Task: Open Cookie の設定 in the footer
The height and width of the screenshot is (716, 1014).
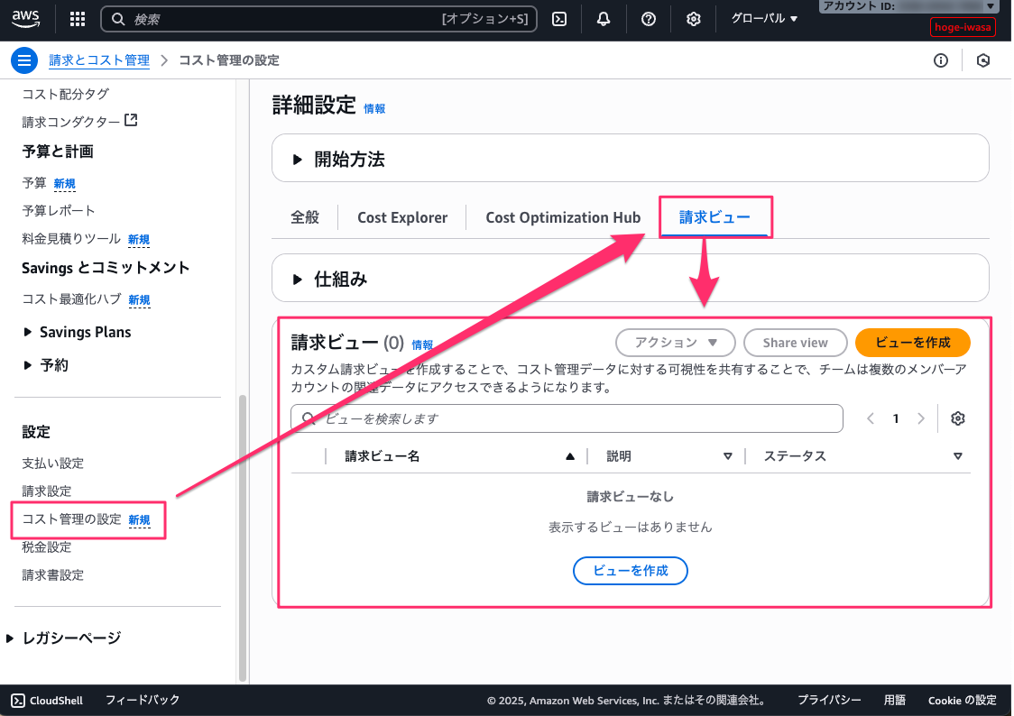Action: coord(963,701)
